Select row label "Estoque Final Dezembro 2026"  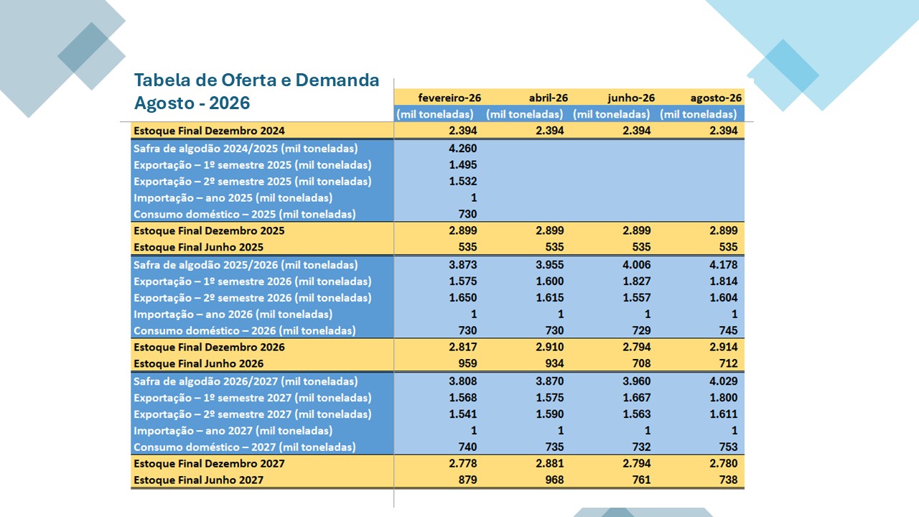pos(209,348)
